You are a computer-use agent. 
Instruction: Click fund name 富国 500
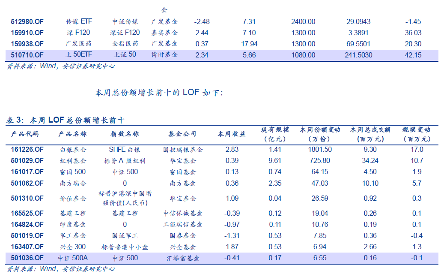click(72, 172)
